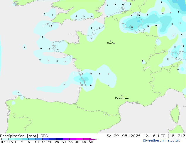The height and width of the screenshot is (143, 186).
Task: Click the 1–2 mm legend color box
Action: 18,139
